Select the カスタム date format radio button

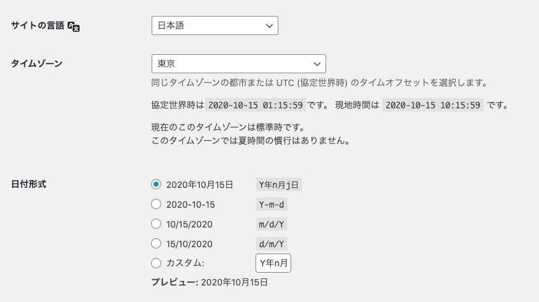click(x=156, y=263)
